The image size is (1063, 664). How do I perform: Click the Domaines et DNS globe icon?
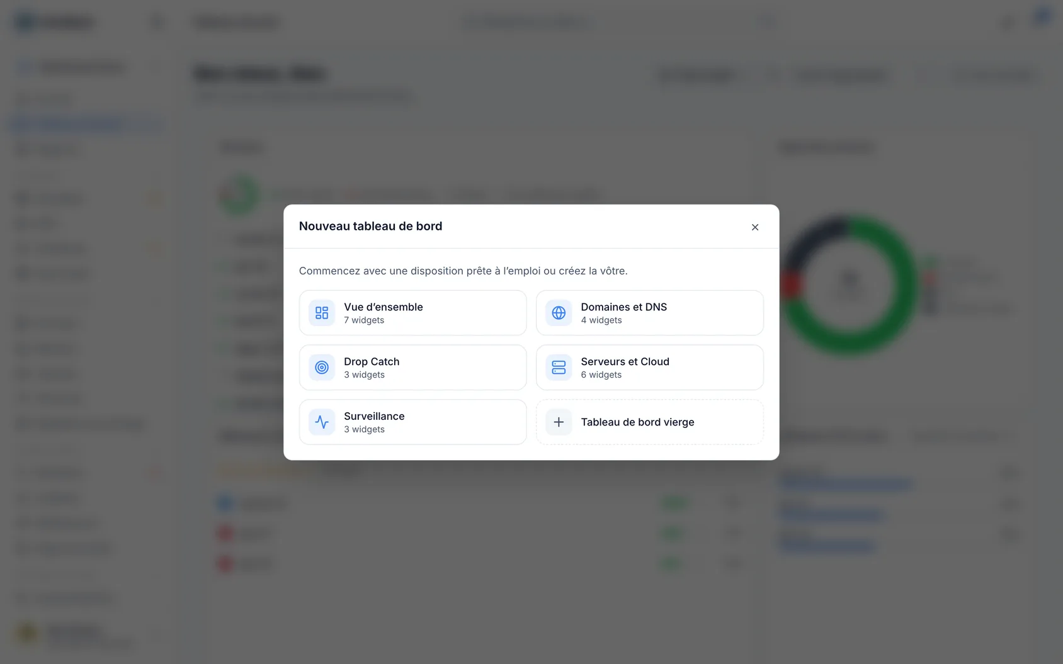point(559,313)
